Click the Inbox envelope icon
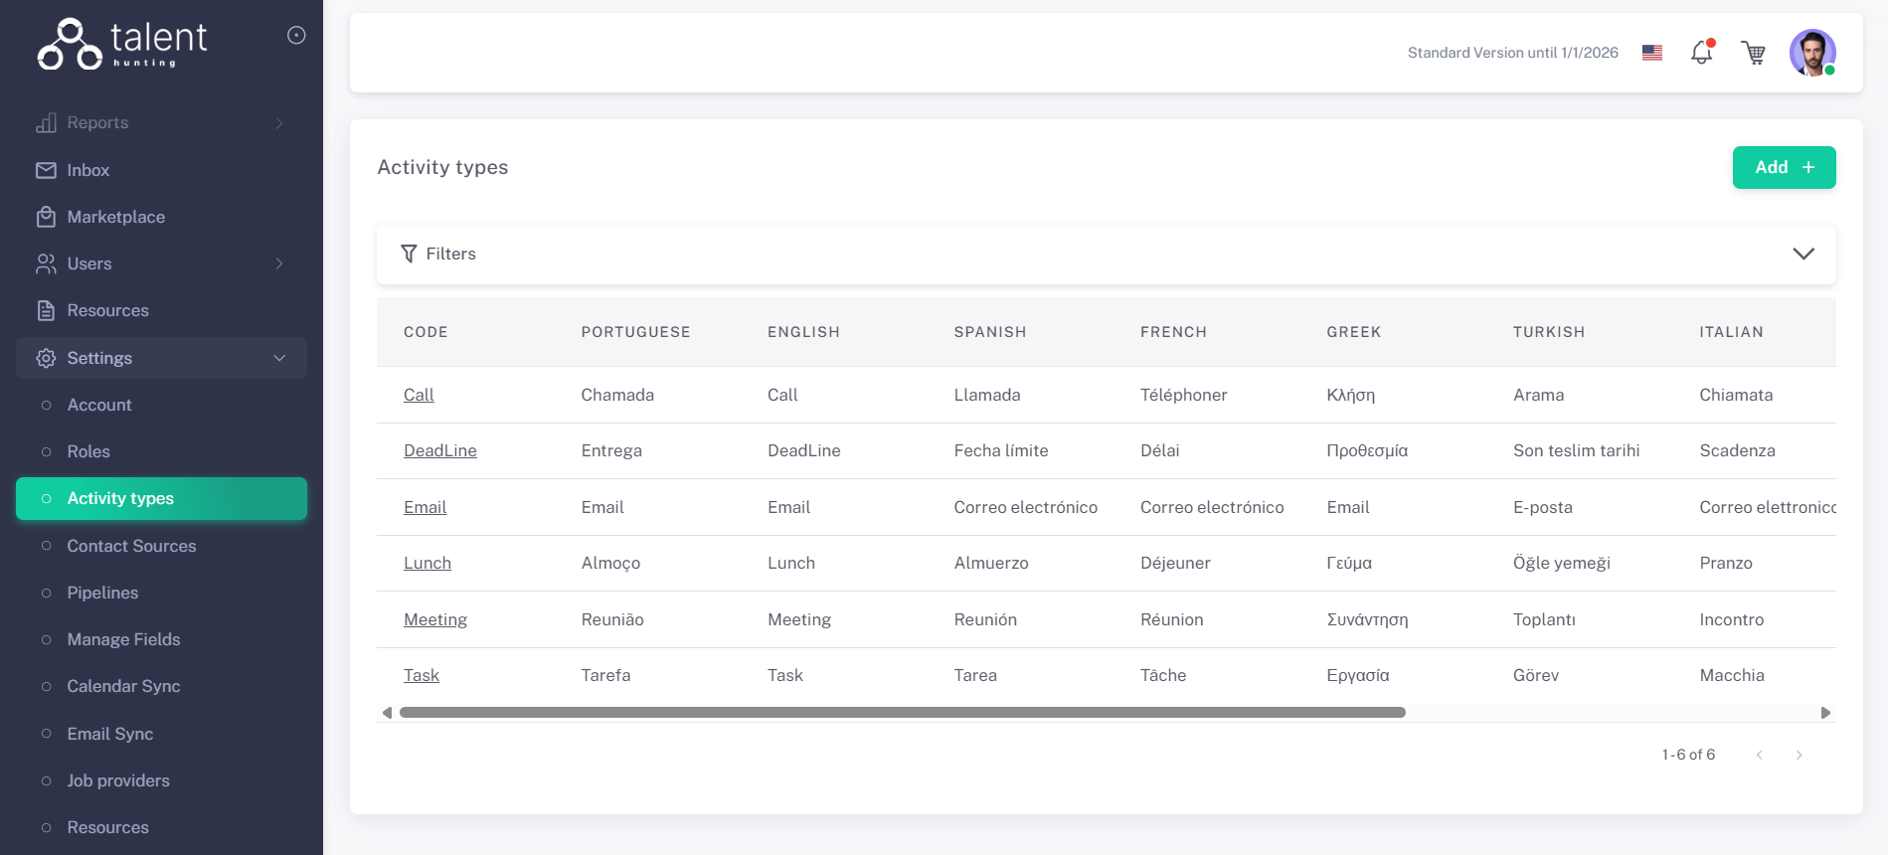Viewport: 1888px width, 855px height. coord(46,170)
